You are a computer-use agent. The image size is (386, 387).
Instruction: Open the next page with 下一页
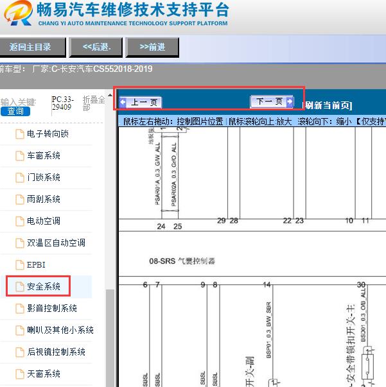coord(272,101)
